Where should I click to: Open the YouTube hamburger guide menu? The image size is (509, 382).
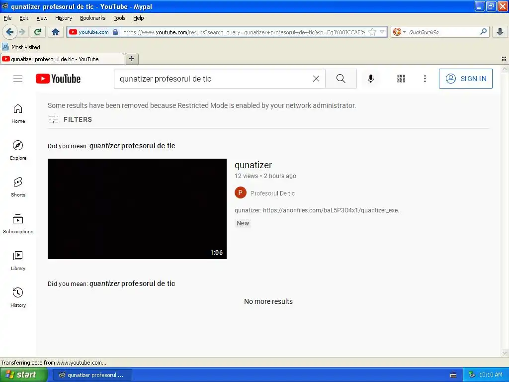tap(18, 79)
